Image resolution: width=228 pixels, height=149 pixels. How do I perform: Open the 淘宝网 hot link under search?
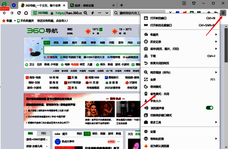[52, 57]
